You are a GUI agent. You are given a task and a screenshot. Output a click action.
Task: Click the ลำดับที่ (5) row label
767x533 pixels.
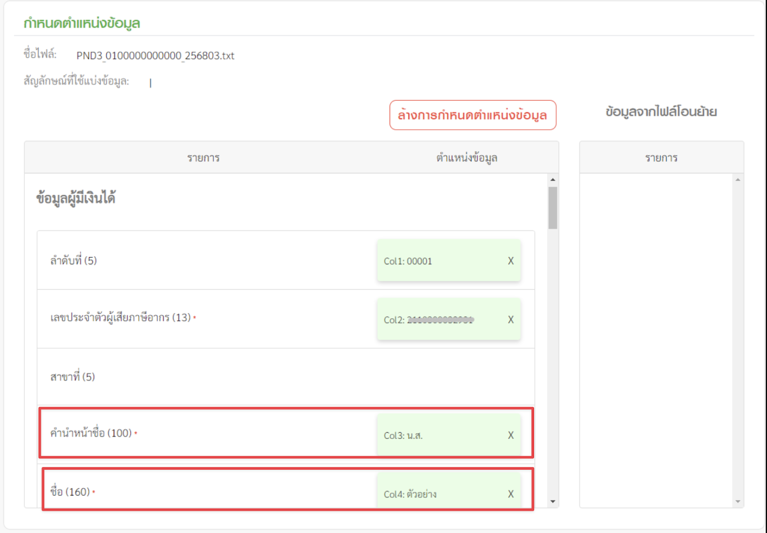73,261
